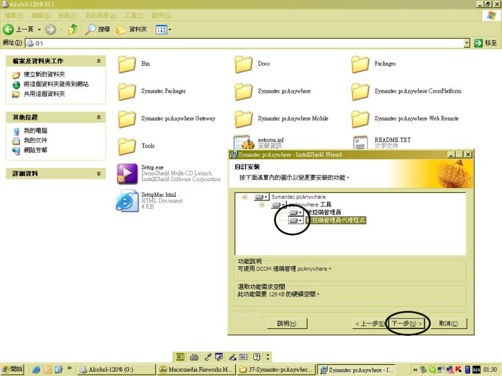
Task: Open Symantec pcAnywhere Web Remote folder
Action: (x=360, y=119)
